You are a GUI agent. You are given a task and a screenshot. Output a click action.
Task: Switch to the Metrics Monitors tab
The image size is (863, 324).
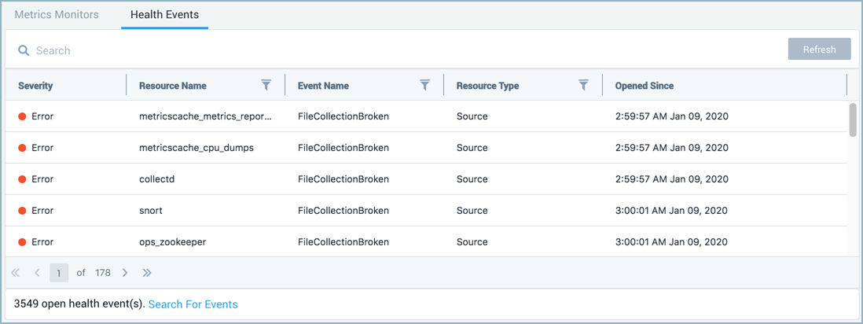[57, 15]
